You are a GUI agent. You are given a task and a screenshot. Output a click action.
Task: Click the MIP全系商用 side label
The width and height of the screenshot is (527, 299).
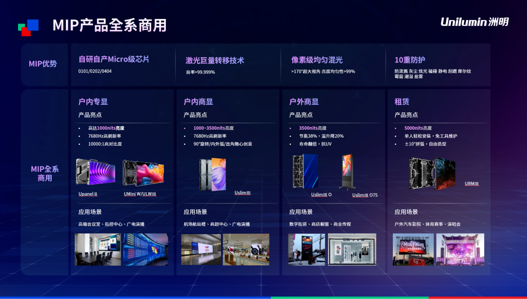pyautogui.click(x=45, y=173)
